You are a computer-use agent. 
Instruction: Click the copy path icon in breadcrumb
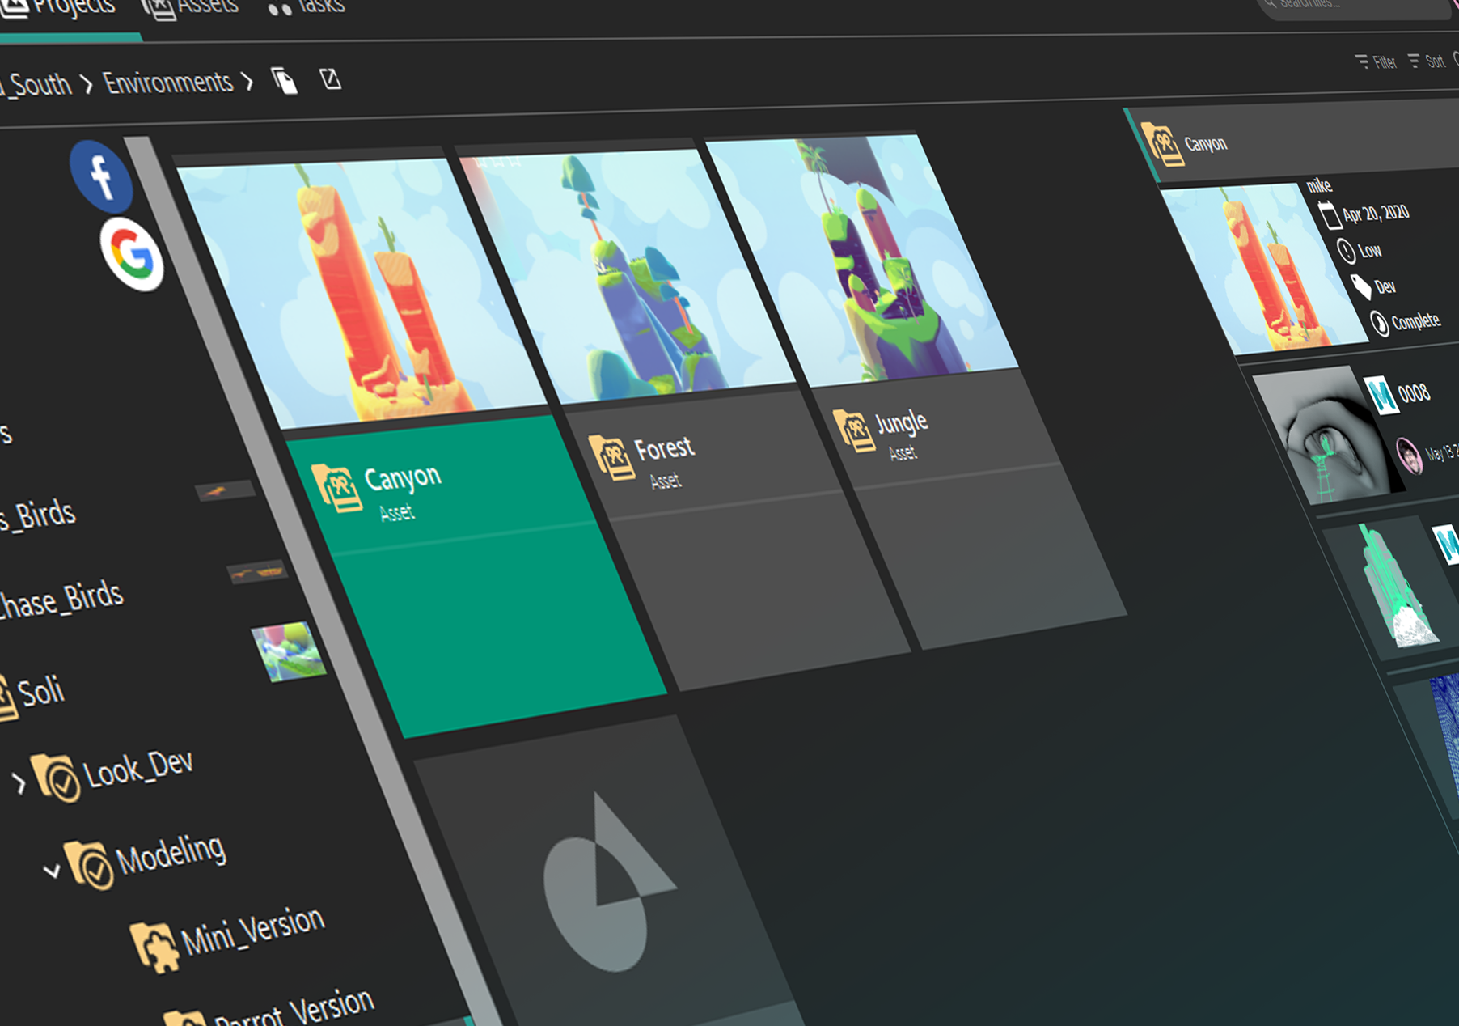pos(284,81)
